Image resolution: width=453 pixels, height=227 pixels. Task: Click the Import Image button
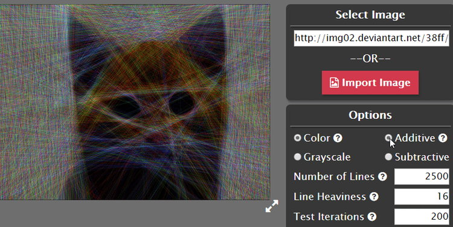pos(370,83)
